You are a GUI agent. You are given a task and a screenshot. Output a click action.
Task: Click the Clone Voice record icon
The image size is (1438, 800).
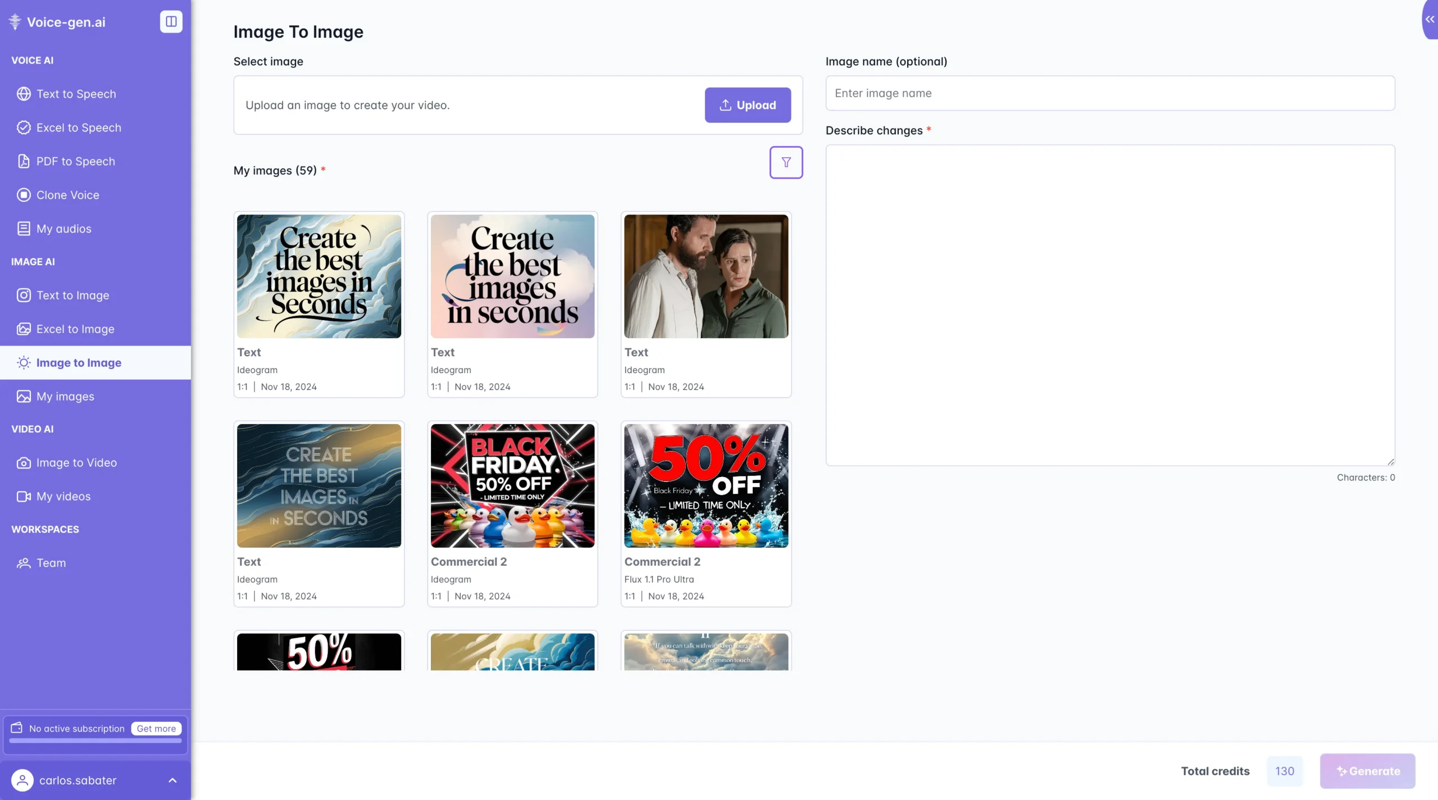[x=24, y=195]
